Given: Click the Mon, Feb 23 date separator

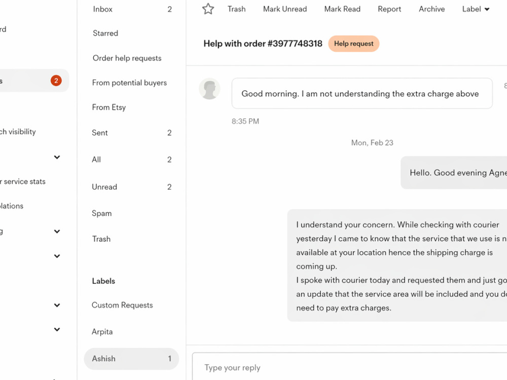Looking at the screenshot, I should pos(372,142).
